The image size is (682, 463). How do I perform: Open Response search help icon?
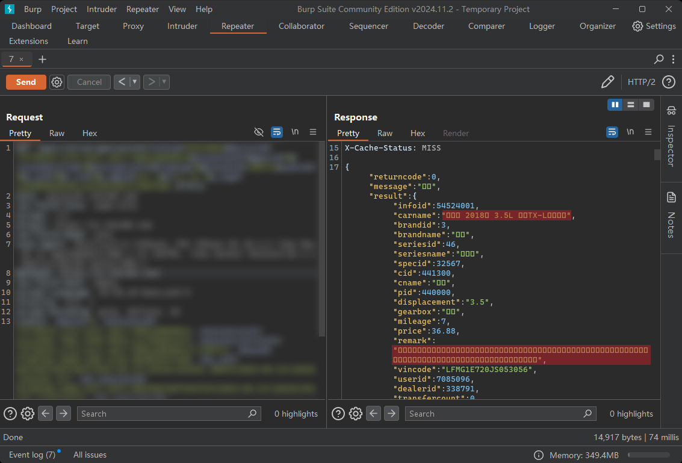[x=338, y=414]
